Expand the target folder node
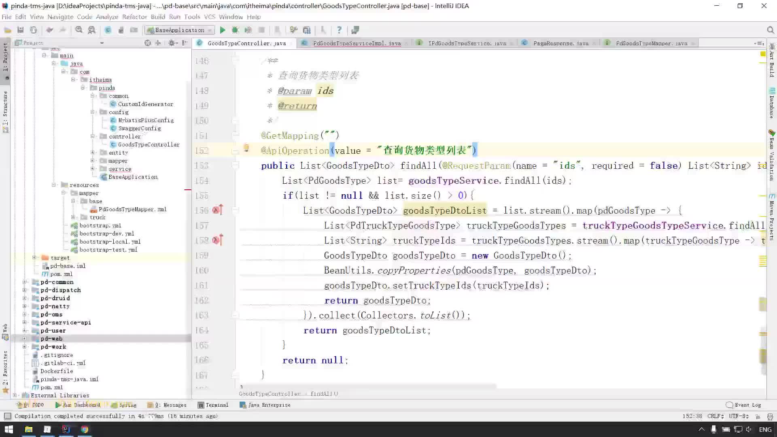Screen dimensions: 777x437 coord(34,258)
